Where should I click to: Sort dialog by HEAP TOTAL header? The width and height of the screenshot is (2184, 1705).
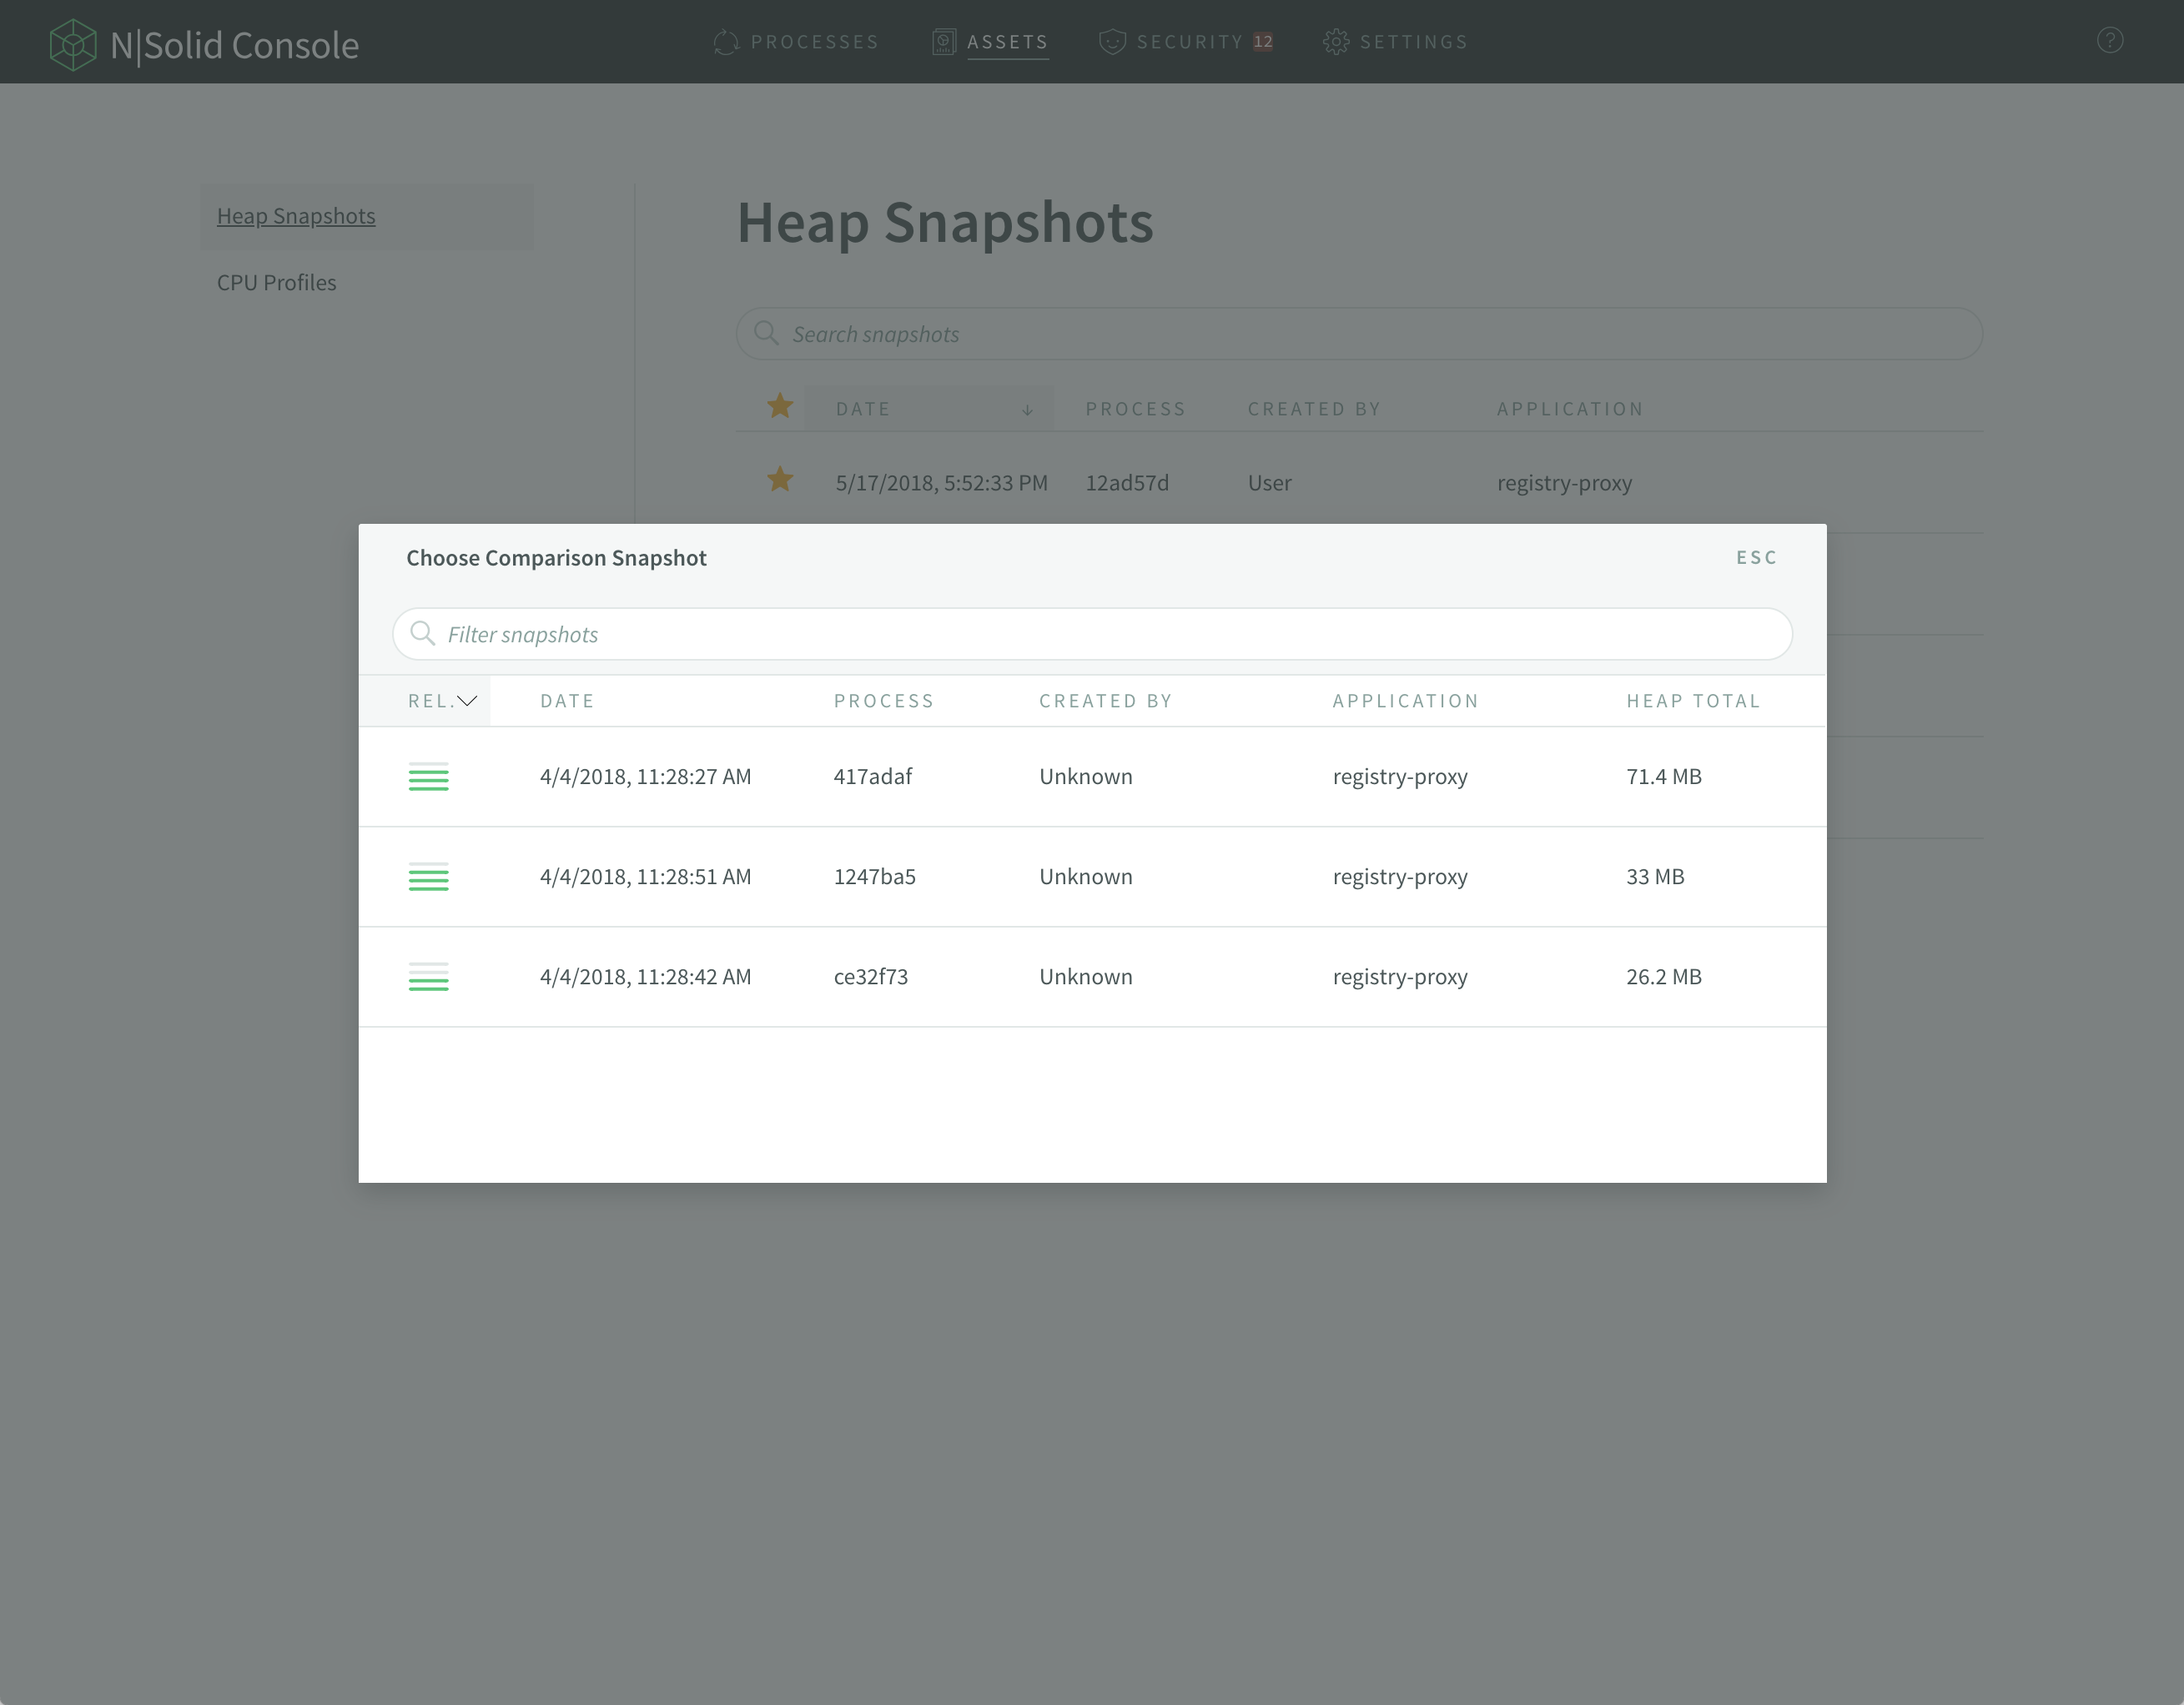[1693, 701]
